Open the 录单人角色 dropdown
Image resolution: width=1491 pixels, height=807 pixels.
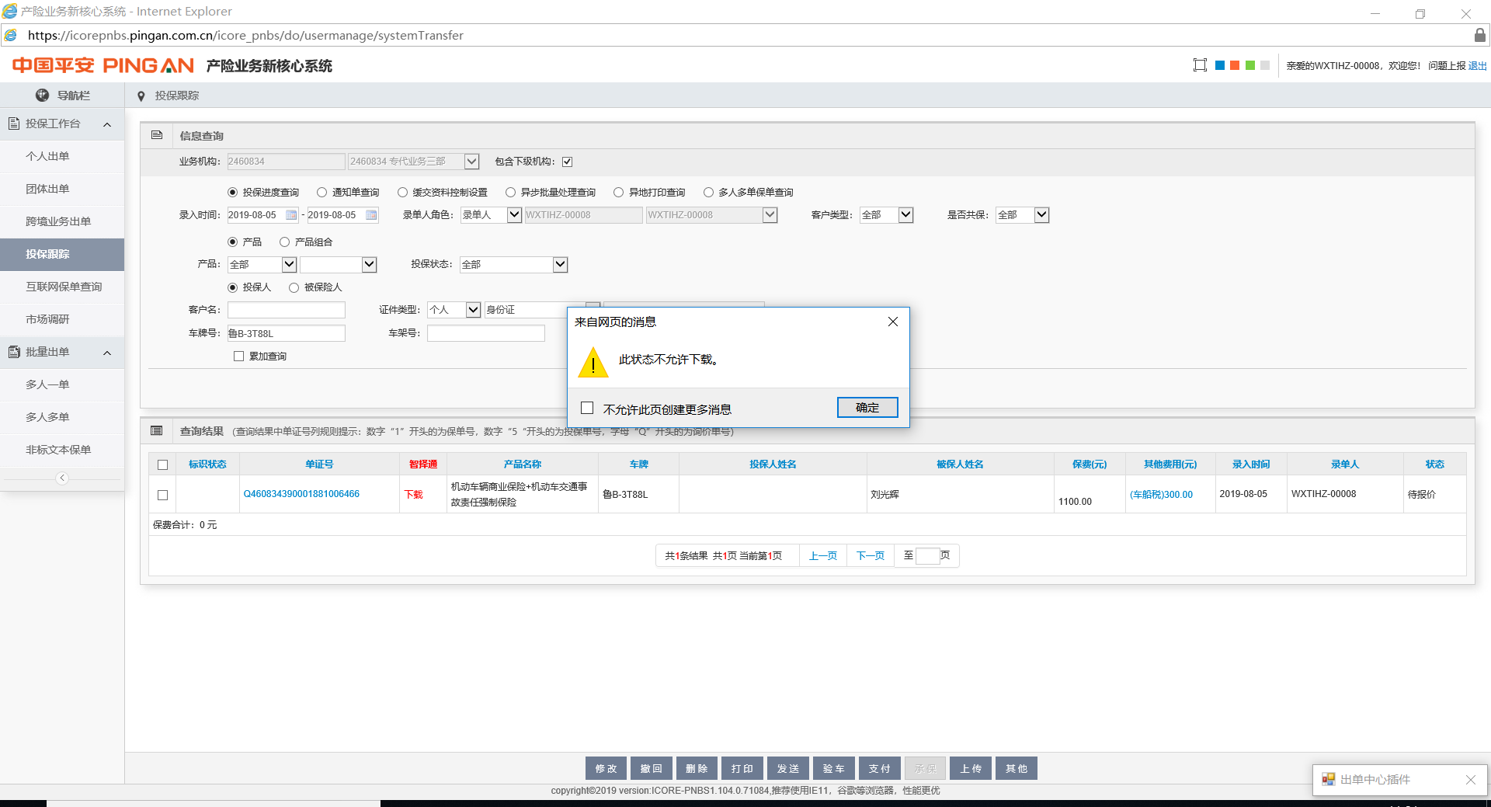click(514, 215)
